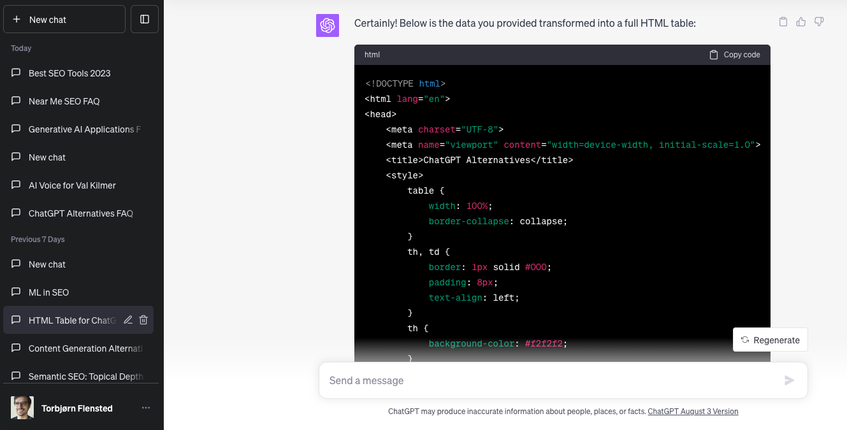Open the New chat entry under Today
The height and width of the screenshot is (430, 847).
point(78,157)
